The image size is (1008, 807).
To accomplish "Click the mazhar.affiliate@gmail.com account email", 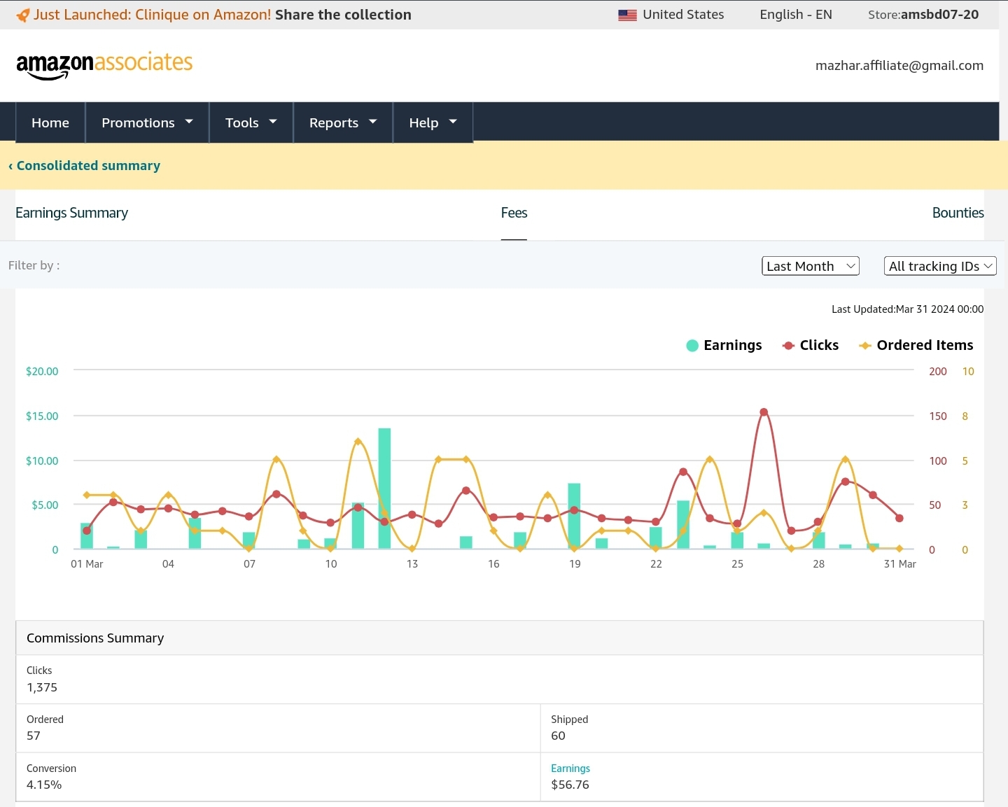I will tap(899, 65).
